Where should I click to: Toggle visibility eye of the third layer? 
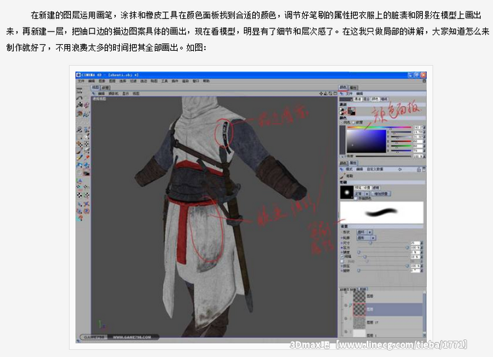[x=346, y=318]
